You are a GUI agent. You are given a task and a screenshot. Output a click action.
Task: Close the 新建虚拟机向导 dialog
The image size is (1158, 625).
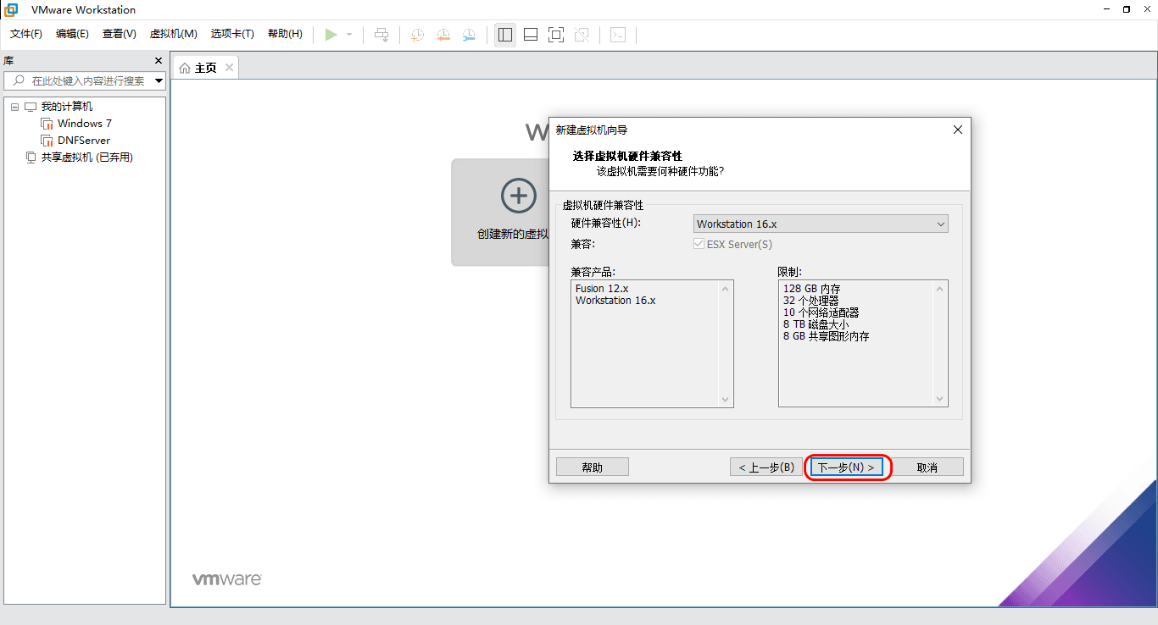(x=958, y=130)
